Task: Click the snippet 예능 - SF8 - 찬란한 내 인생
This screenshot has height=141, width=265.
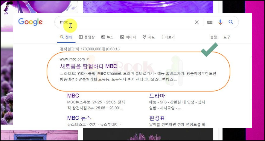Action: click(177, 105)
